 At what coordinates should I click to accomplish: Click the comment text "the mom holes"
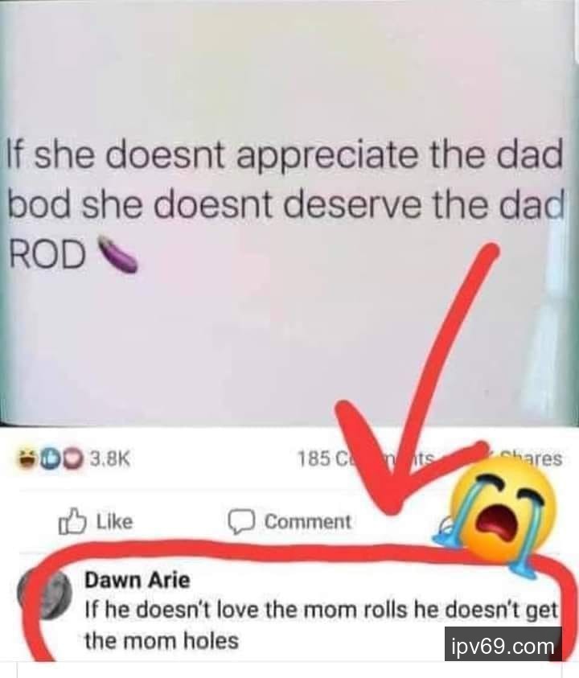(x=162, y=641)
